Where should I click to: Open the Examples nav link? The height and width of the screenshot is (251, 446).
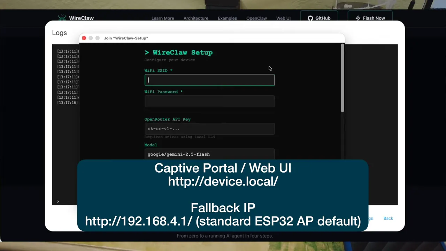click(227, 18)
